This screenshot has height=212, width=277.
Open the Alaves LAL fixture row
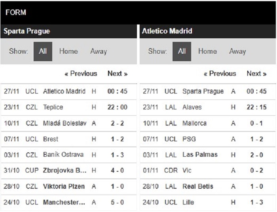coord(208,107)
